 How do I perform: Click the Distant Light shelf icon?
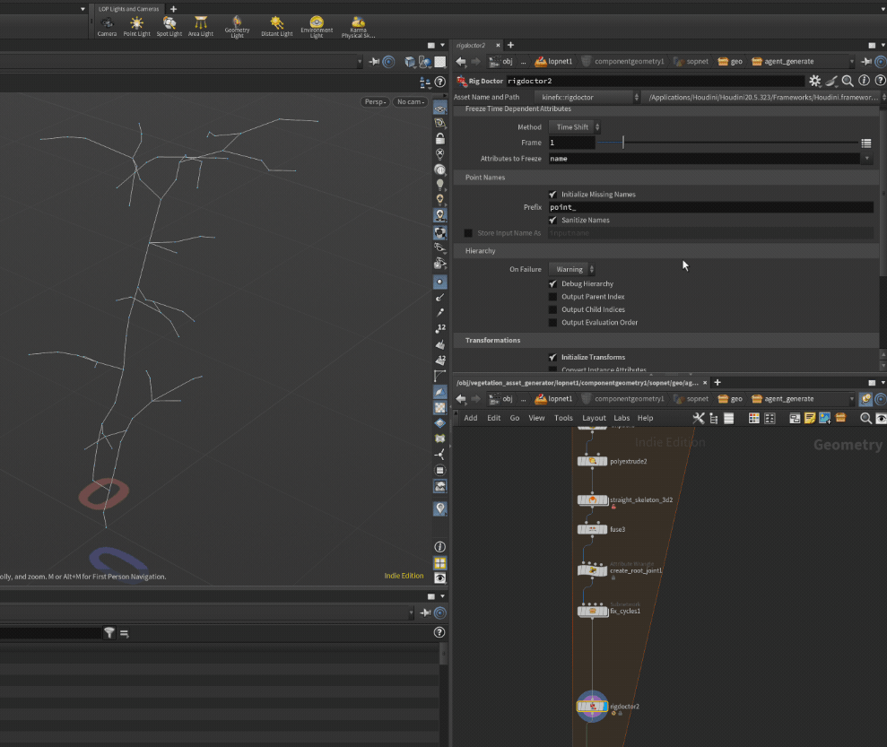(x=276, y=25)
